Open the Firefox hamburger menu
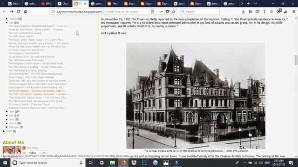Viewport: 298px width, 167px height. click(294, 12)
